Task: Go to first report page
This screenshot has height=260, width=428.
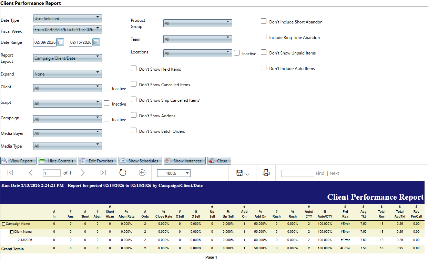Action: (x=10, y=173)
